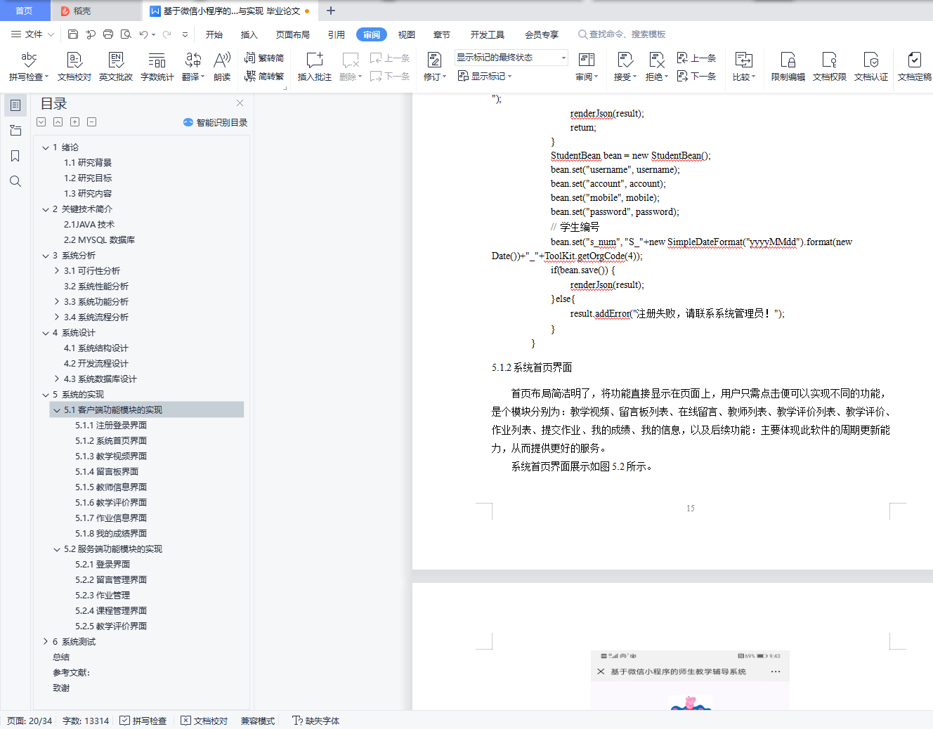Select the outline/目录 sidebar icon
The width and height of the screenshot is (933, 729).
tap(15, 105)
